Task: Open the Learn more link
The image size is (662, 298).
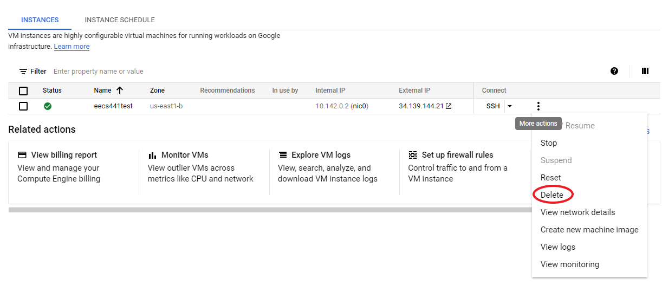Action: click(72, 47)
